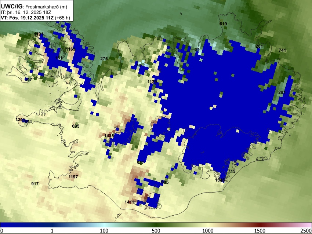
Task: Select the legend label 500
Action: (x=156, y=231)
